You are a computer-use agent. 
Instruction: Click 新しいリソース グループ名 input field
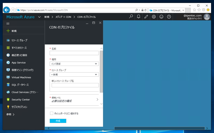coord(75,85)
